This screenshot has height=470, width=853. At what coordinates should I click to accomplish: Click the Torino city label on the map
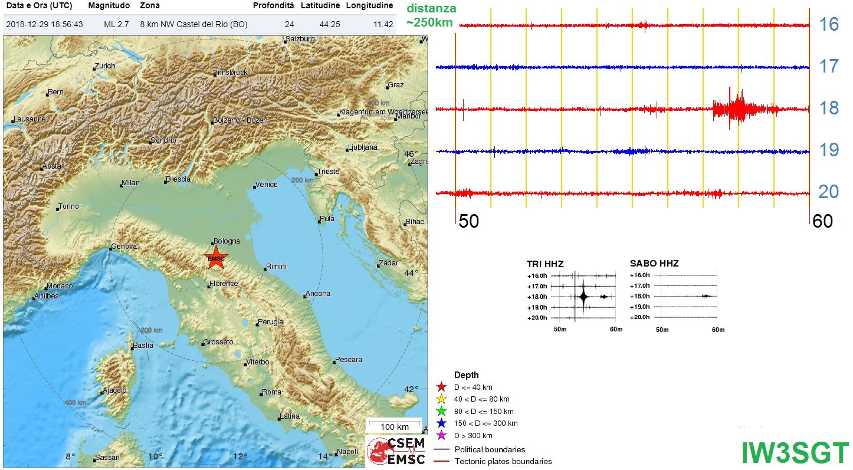point(68,207)
